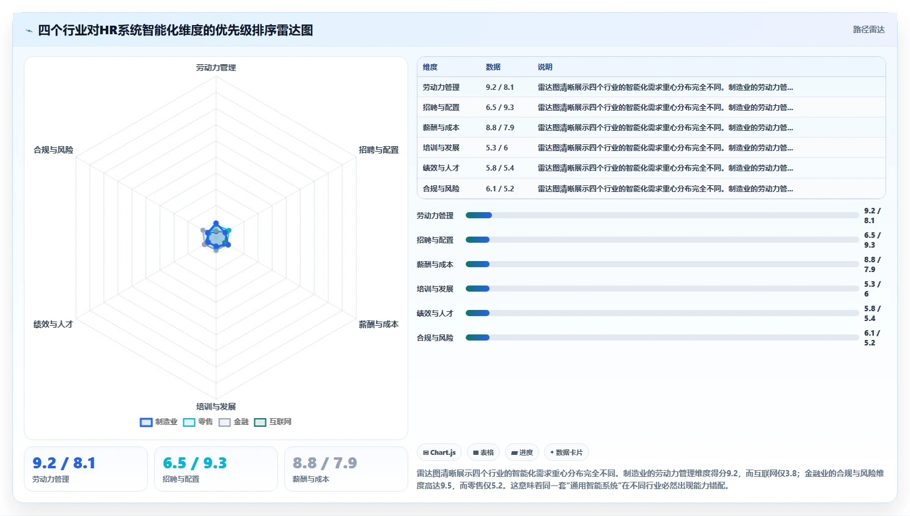This screenshot has width=910, height=516.
Task: Click the 9.2 / 8.1 value in the table
Action: tap(500, 87)
